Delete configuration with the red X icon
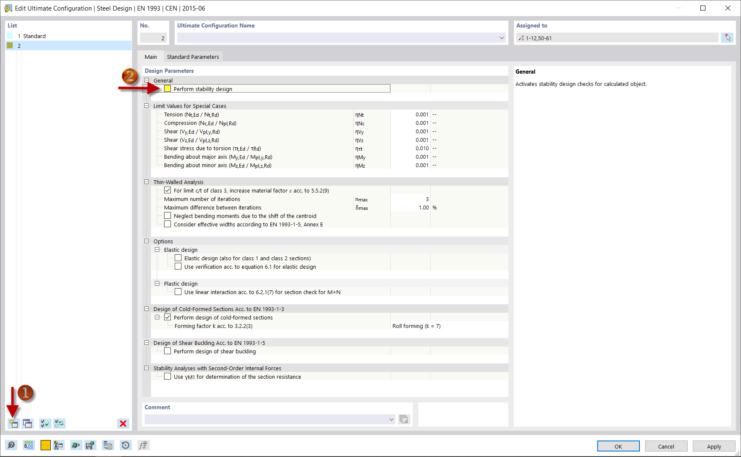Image resolution: width=741 pixels, height=457 pixels. pyautogui.click(x=123, y=423)
